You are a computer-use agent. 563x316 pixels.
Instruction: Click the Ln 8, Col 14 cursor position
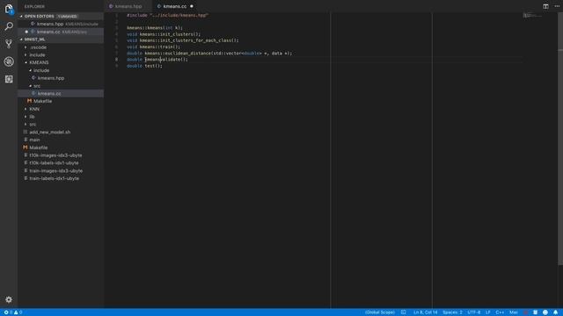[426, 312]
